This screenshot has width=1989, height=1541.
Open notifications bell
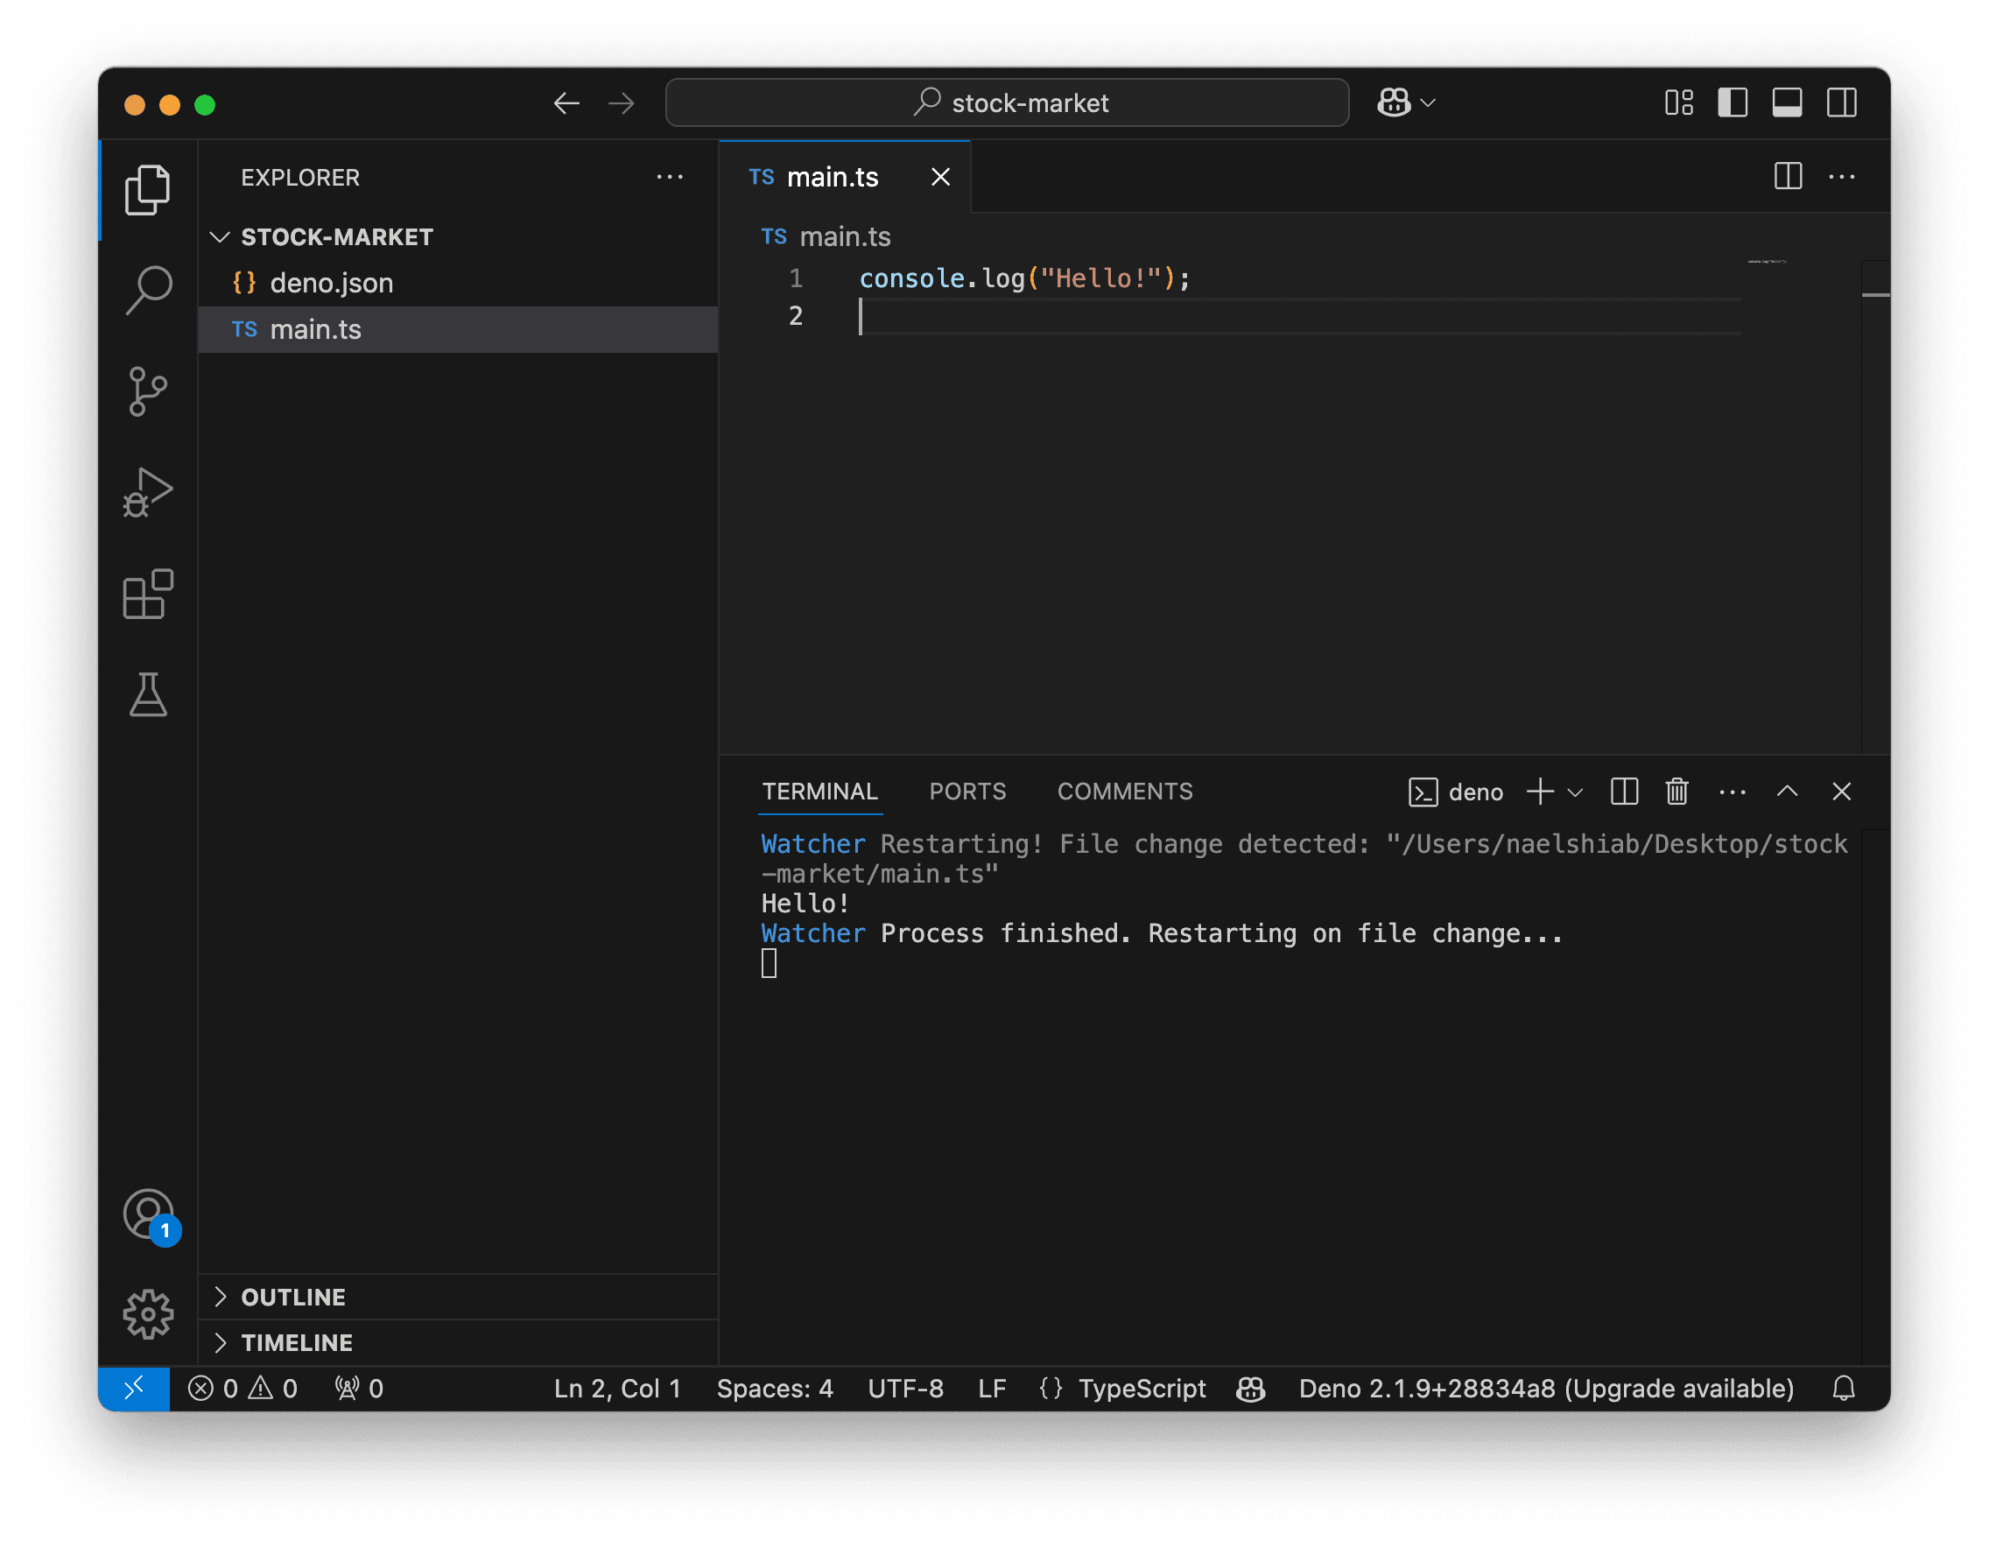(1844, 1388)
